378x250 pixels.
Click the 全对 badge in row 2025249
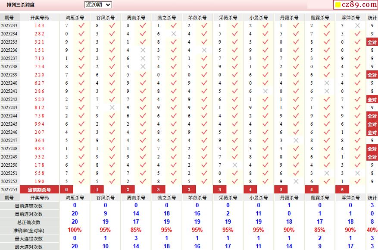372,157
